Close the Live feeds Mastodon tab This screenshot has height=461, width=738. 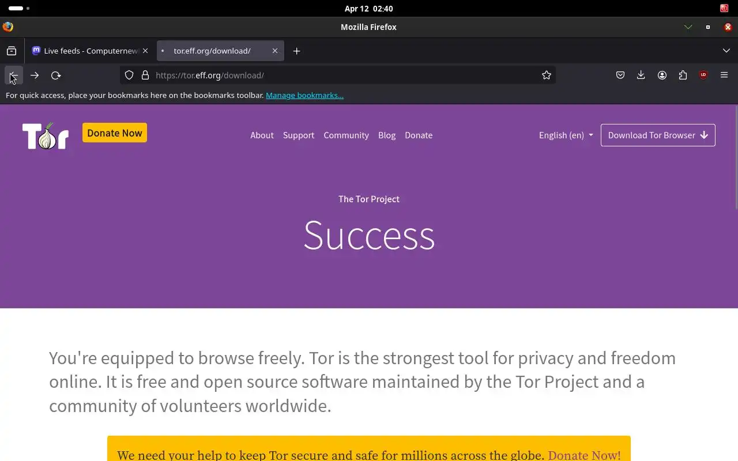click(x=145, y=51)
